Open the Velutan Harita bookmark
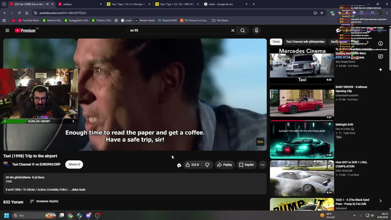Viewport: 391px width, 220px height. pyautogui.click(x=145, y=20)
